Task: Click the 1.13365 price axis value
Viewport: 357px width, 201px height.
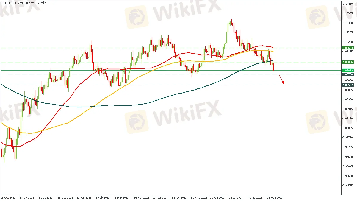Action: click(348, 13)
